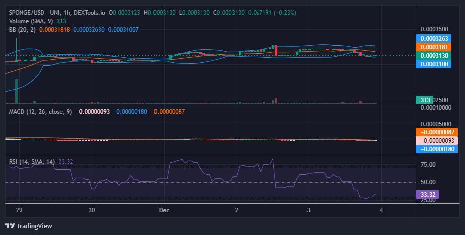Click the TradingView logo

pos(29,226)
